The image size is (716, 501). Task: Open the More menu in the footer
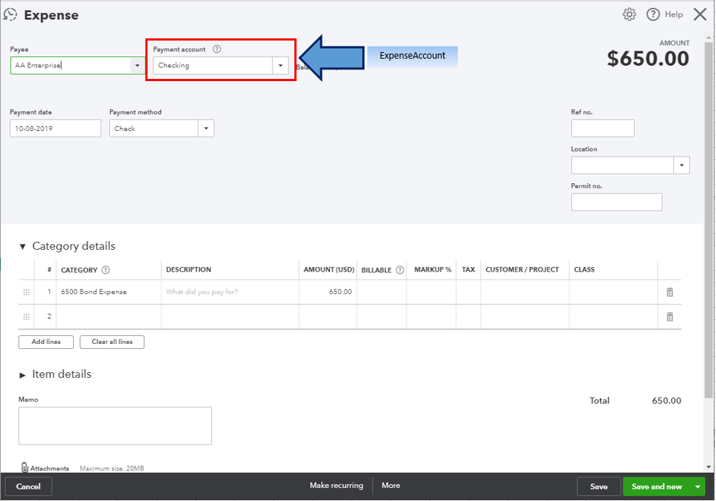391,486
